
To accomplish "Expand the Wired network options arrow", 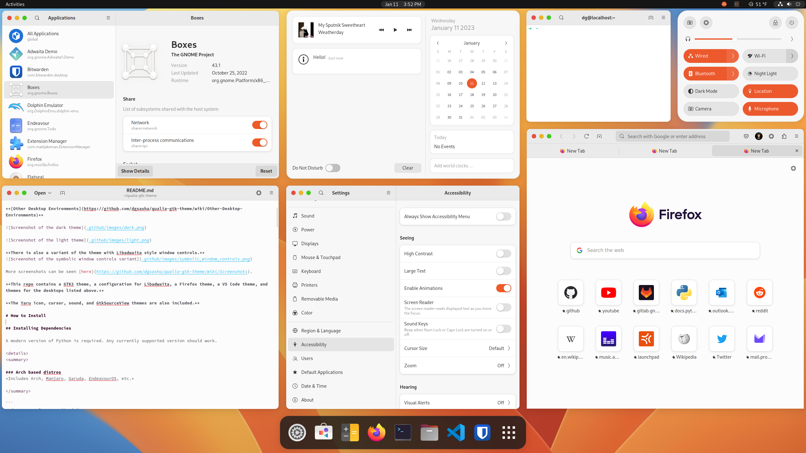I will click(733, 56).
